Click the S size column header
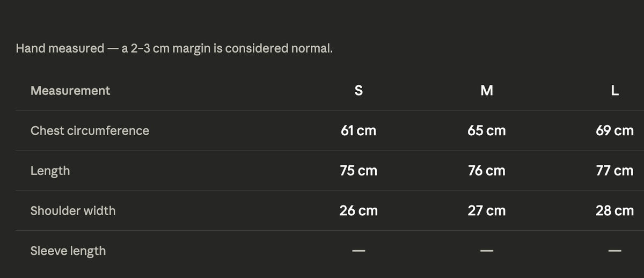This screenshot has height=278, width=644. tap(358, 91)
